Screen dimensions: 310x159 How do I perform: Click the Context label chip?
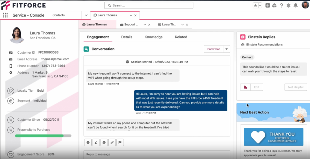pos(247,57)
